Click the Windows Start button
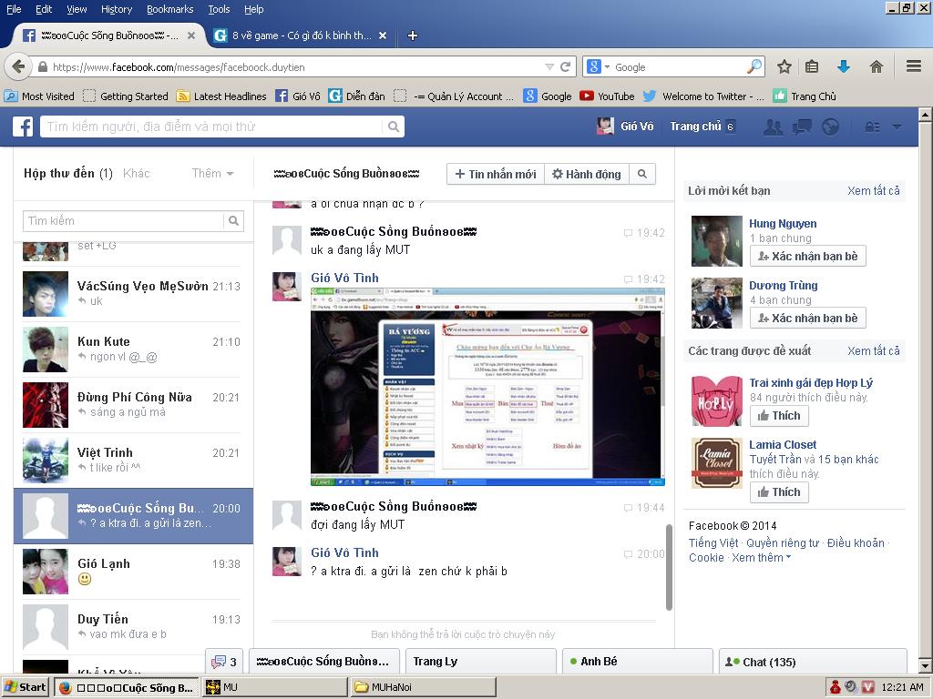This screenshot has width=933, height=699. 25,687
